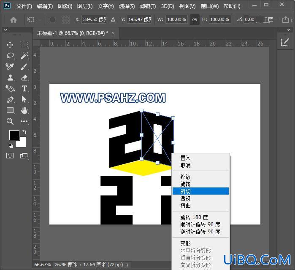Toggle Quick Mask mode
This screenshot has height=270, width=295.
(10, 156)
